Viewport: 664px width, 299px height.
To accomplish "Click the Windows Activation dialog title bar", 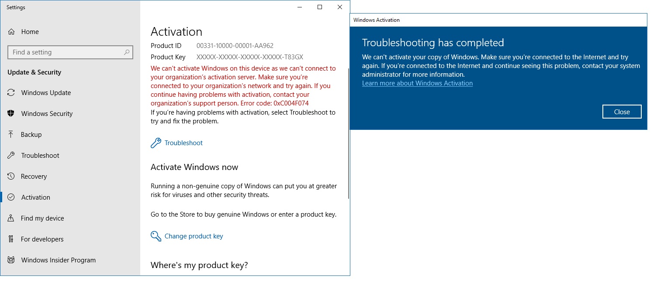I will coord(498,20).
